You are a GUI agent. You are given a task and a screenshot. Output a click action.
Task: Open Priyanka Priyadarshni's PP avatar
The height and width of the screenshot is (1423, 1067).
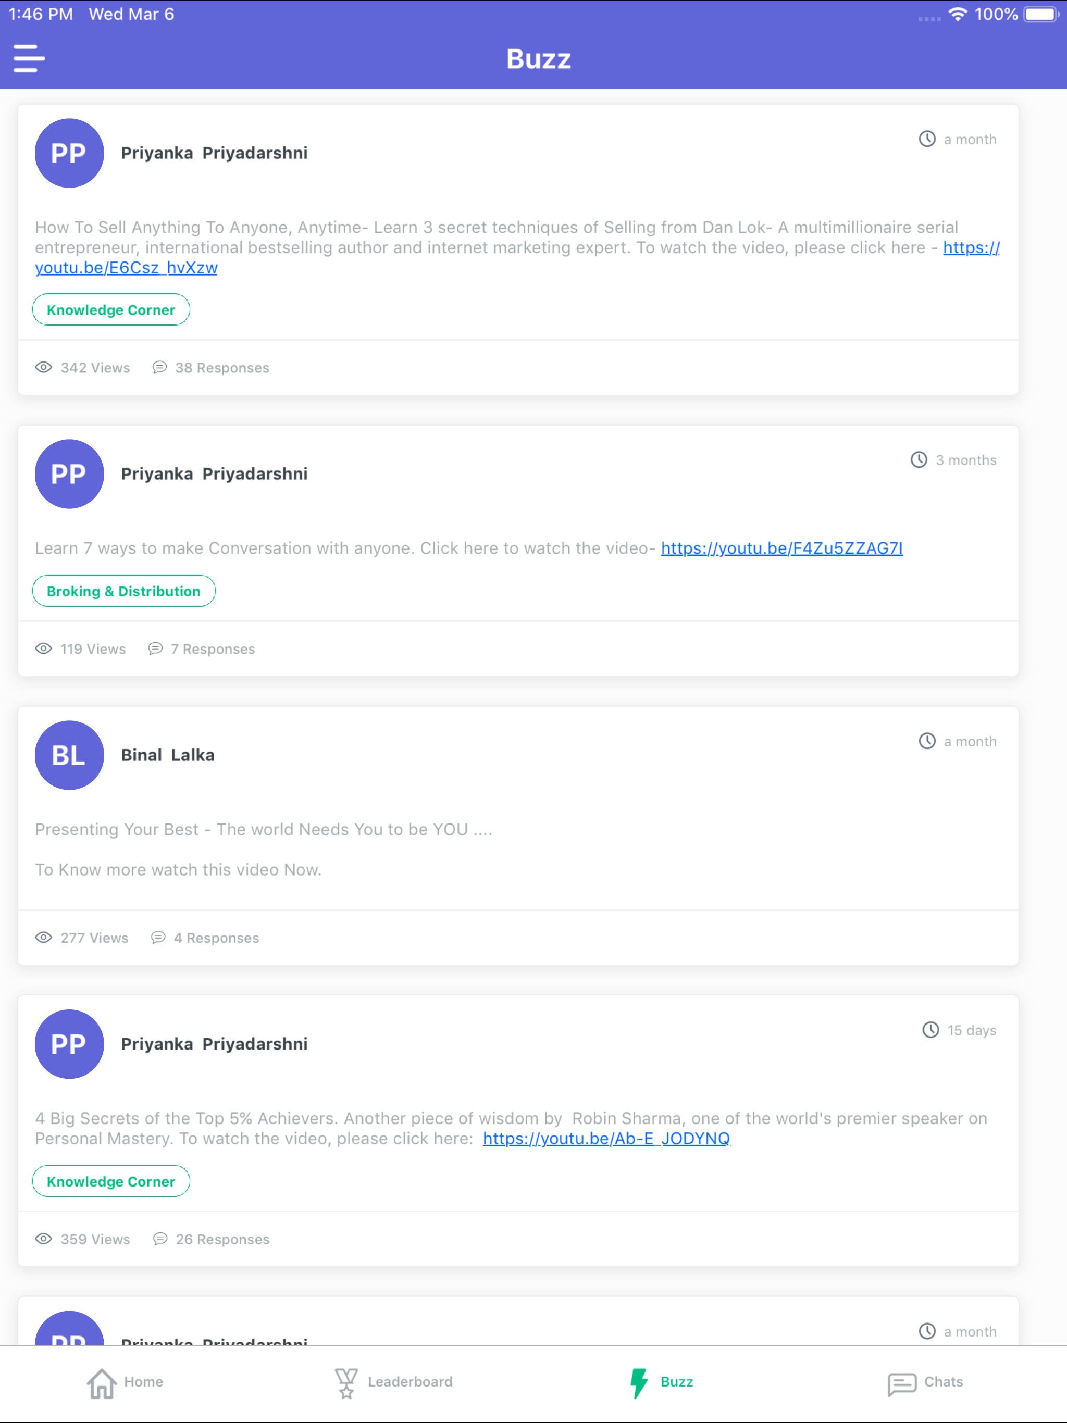coord(69,153)
